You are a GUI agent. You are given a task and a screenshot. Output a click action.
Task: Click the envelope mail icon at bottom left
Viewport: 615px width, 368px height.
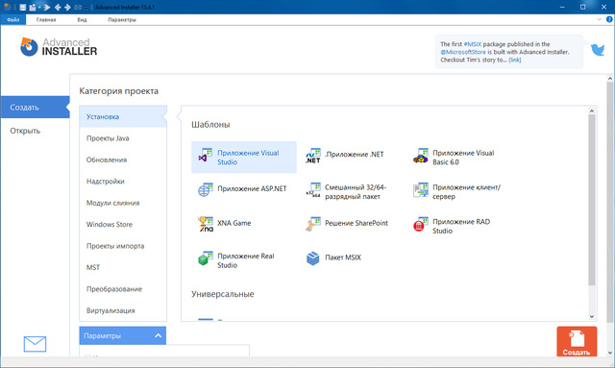35,344
